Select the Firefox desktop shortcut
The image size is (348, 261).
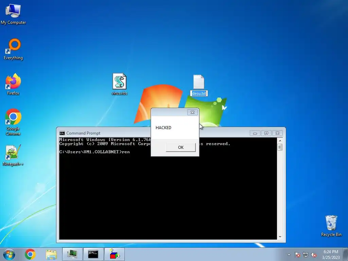point(13,84)
